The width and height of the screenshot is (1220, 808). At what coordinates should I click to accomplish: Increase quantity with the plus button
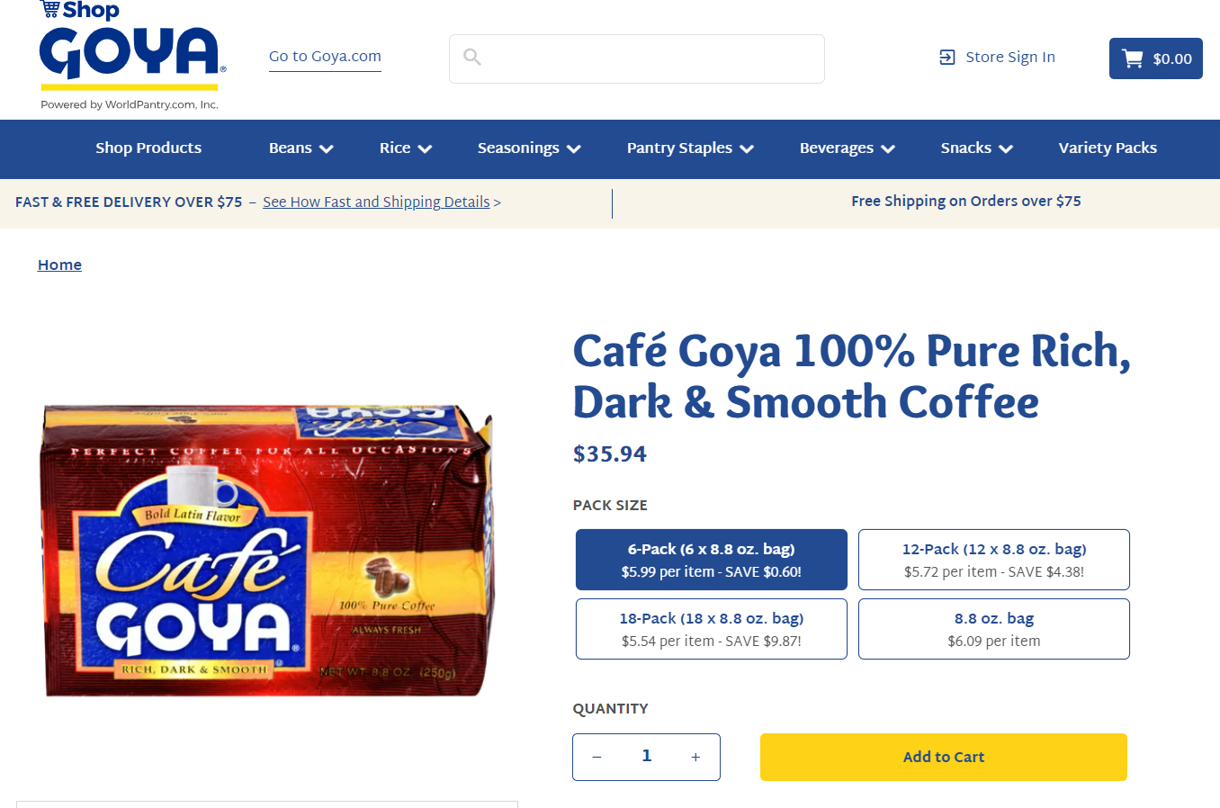695,757
